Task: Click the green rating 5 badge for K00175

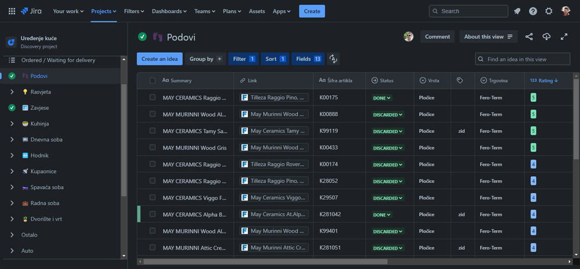Action: 533,98
